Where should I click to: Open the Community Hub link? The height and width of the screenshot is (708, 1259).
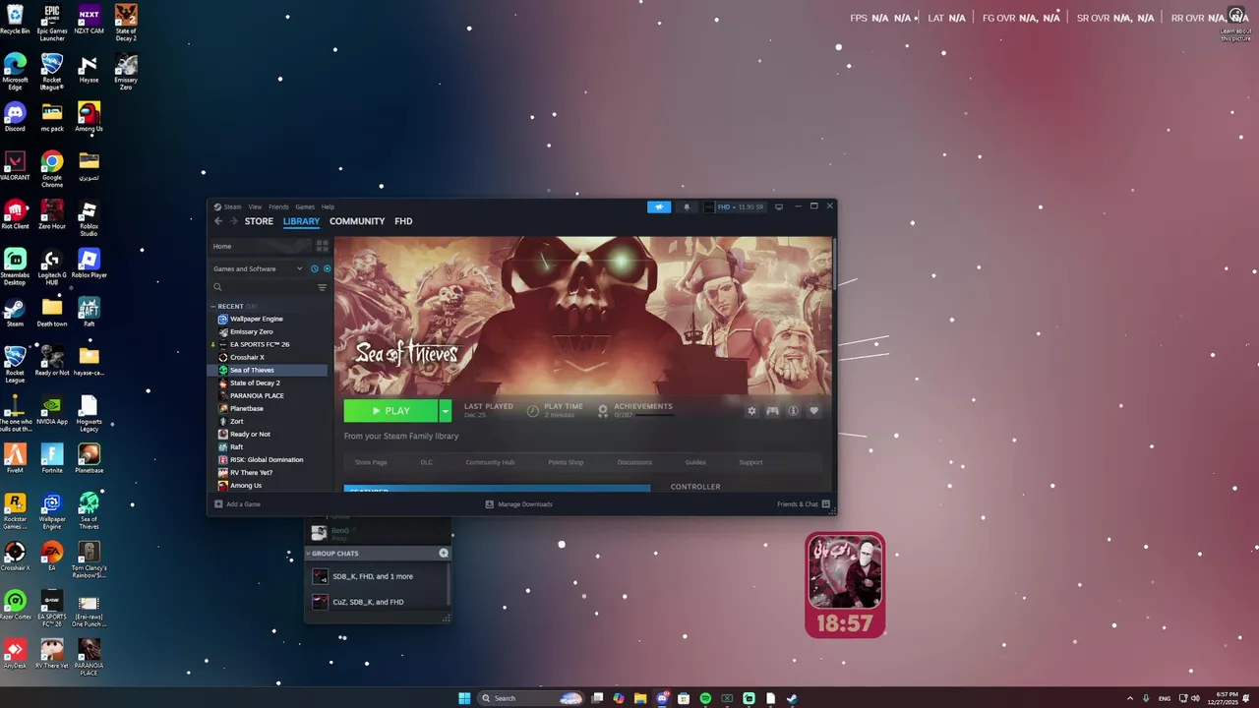490,462
